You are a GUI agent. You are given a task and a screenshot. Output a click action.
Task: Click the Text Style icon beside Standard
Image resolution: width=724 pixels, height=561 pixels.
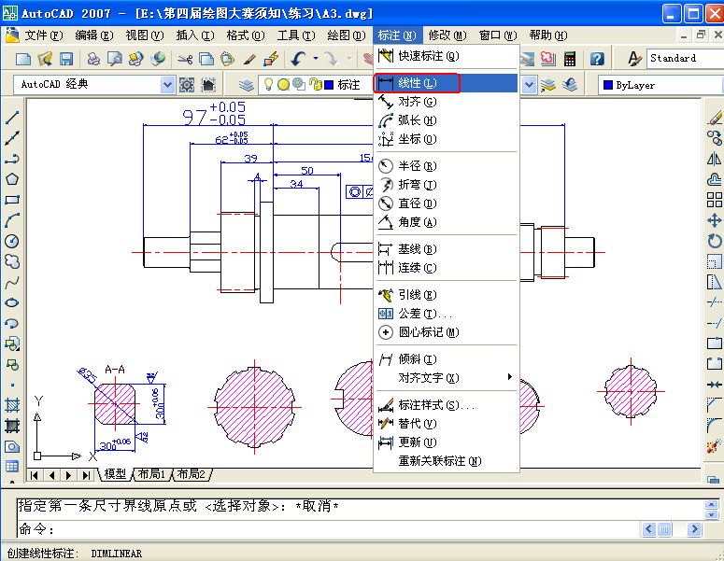634,59
